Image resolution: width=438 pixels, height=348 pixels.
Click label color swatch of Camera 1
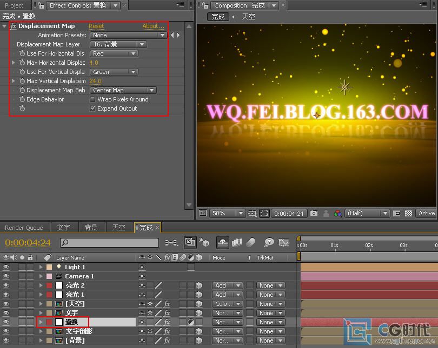[x=49, y=276]
